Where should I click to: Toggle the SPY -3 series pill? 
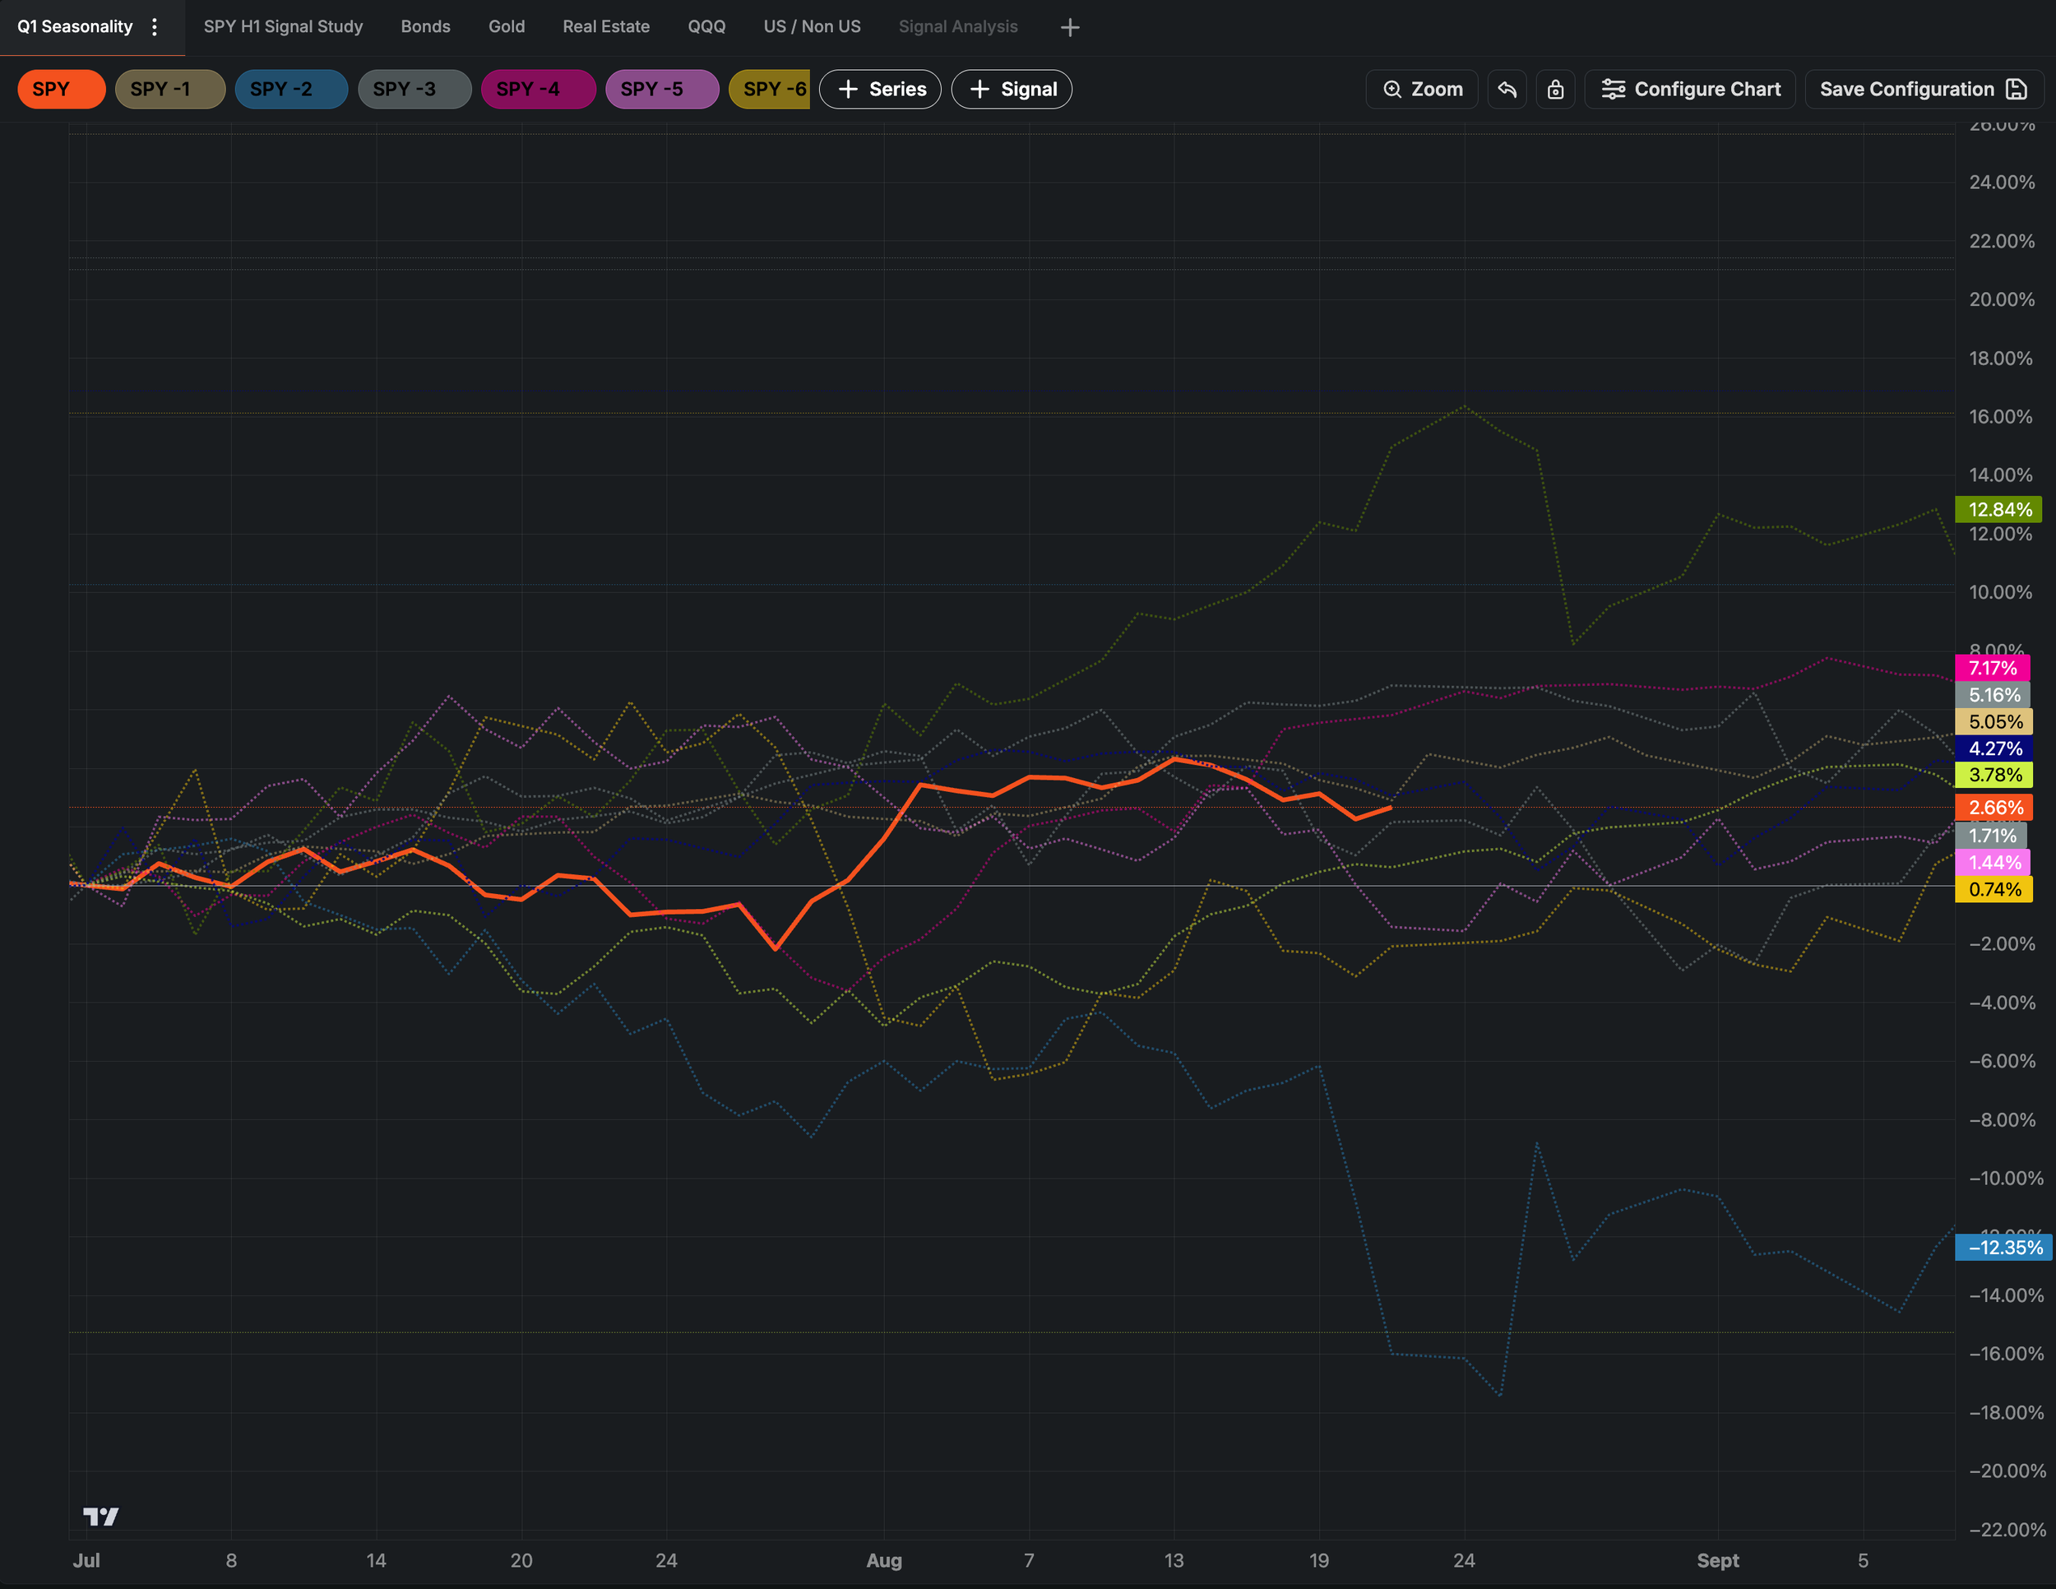pyautogui.click(x=414, y=90)
